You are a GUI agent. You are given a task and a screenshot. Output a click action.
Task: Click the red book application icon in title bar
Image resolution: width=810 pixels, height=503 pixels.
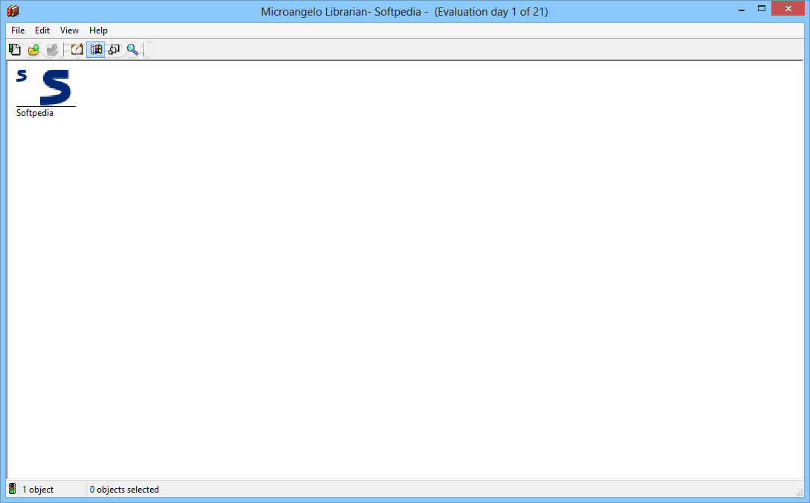tap(13, 11)
